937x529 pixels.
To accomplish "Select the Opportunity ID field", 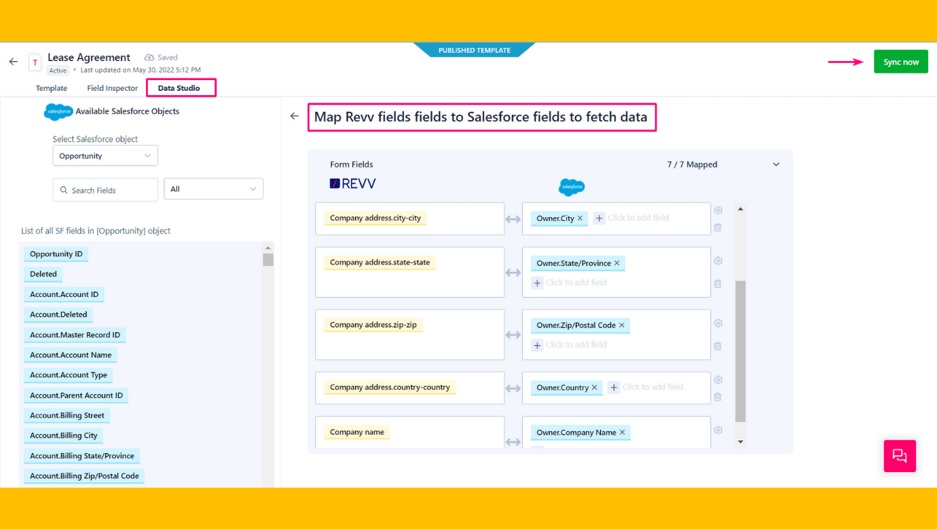I will 56,254.
